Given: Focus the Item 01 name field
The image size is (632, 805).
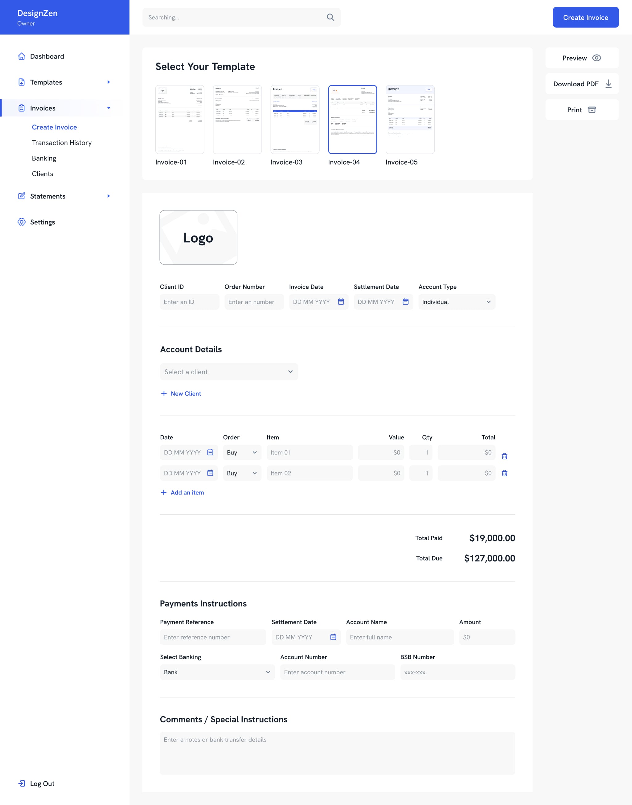Looking at the screenshot, I should [x=309, y=452].
